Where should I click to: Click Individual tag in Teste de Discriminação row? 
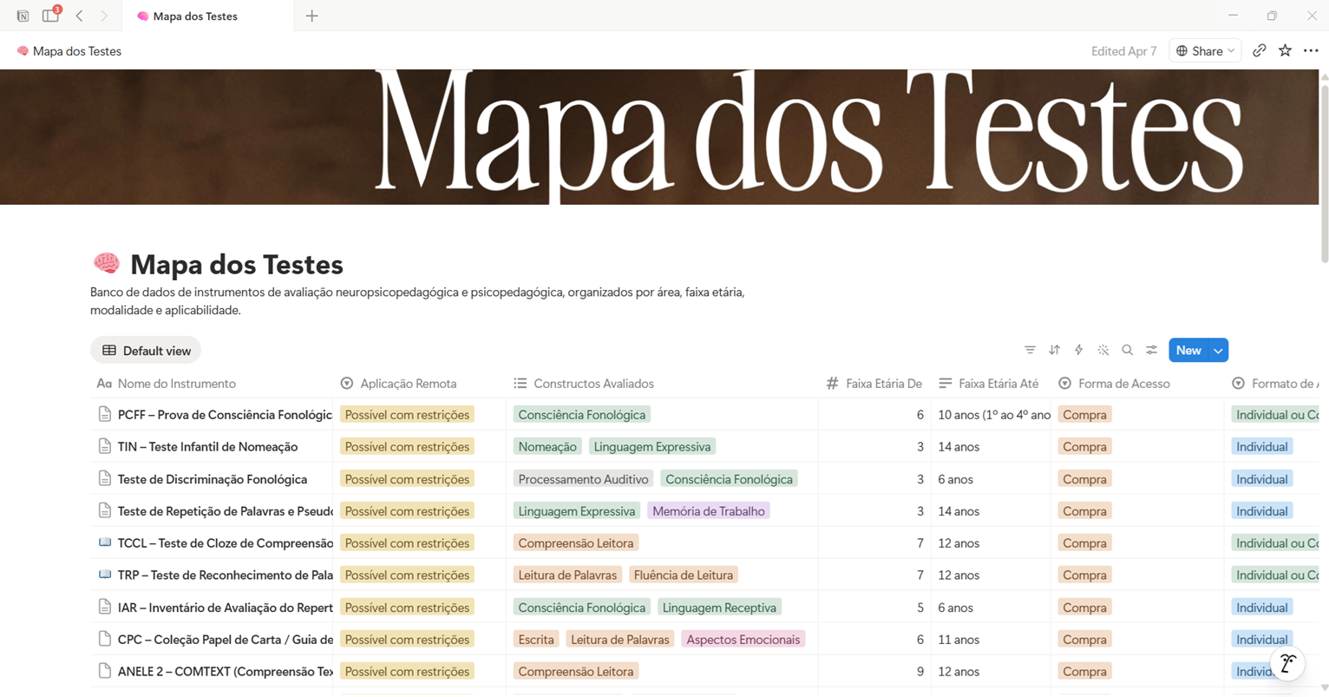click(x=1262, y=479)
